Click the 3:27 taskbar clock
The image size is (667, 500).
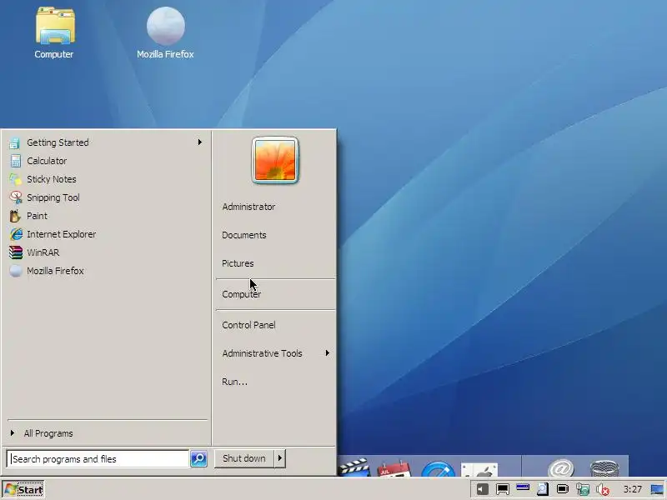tap(632, 489)
